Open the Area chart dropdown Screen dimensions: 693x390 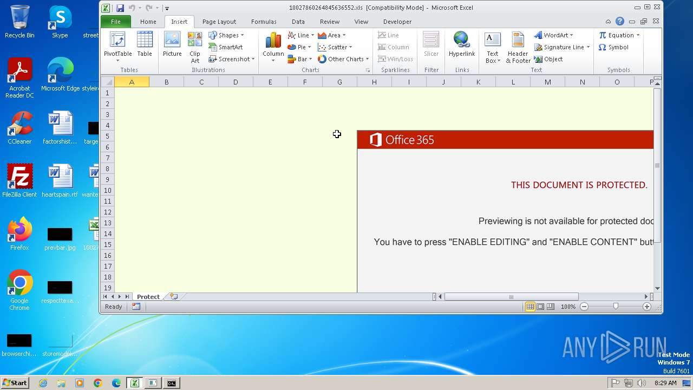[x=331, y=35]
